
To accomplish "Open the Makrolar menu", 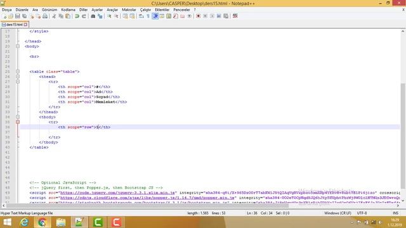I will click(x=129, y=9).
